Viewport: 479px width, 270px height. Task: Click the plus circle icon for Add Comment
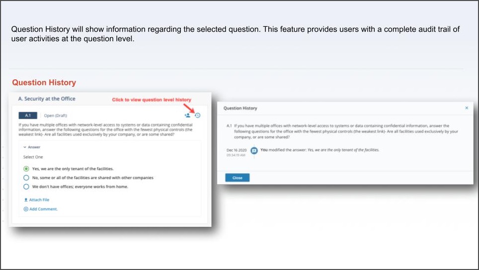point(26,209)
